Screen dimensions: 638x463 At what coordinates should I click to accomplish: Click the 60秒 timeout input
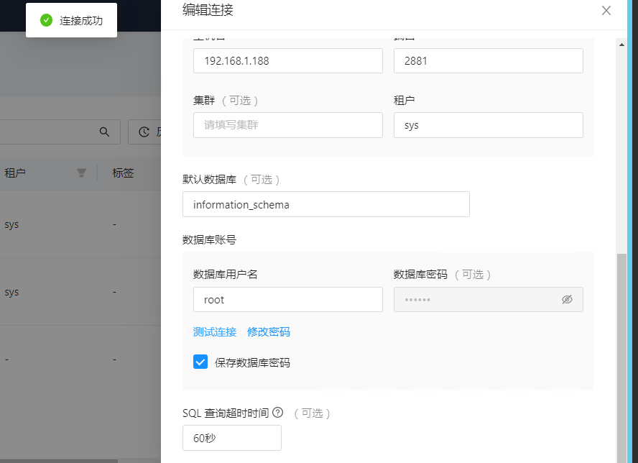tap(231, 438)
